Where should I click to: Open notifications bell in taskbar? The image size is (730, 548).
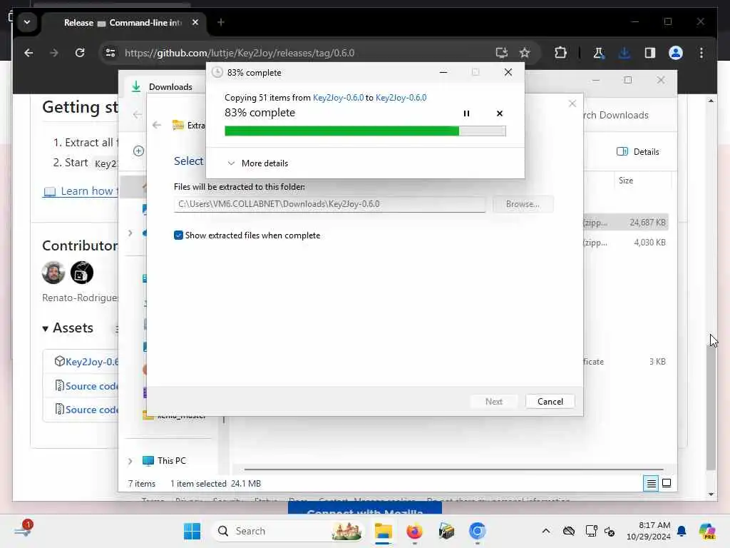[682, 531]
